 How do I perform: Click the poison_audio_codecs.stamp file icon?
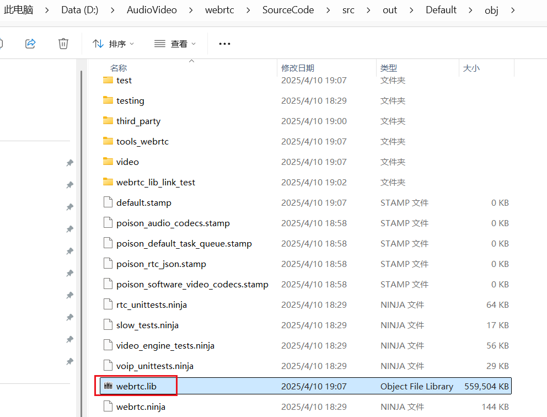[108, 223]
